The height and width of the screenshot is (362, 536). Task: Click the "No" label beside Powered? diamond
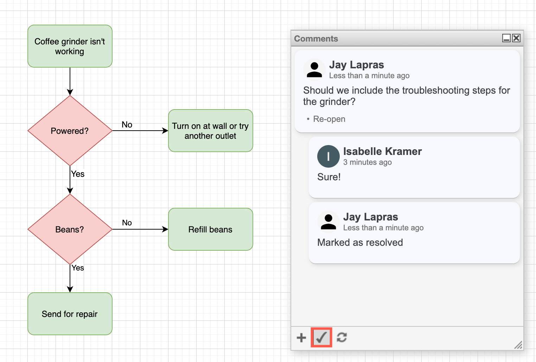(x=127, y=125)
